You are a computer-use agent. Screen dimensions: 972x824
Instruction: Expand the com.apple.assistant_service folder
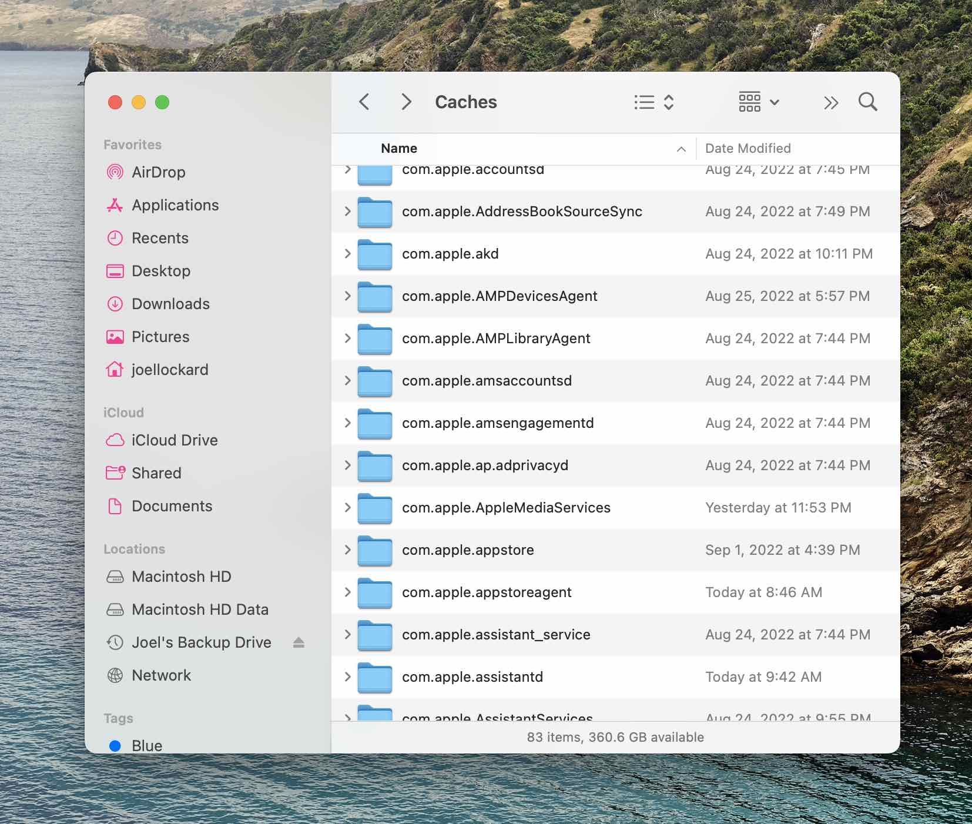[x=347, y=634]
